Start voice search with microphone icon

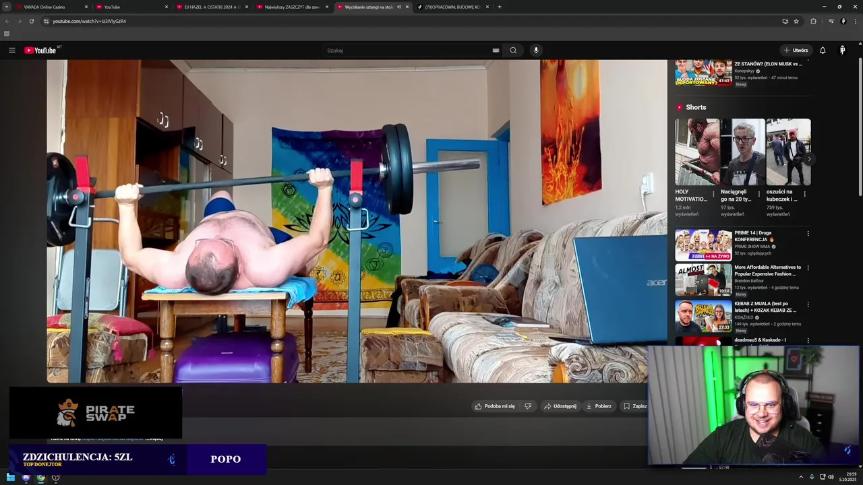point(536,51)
